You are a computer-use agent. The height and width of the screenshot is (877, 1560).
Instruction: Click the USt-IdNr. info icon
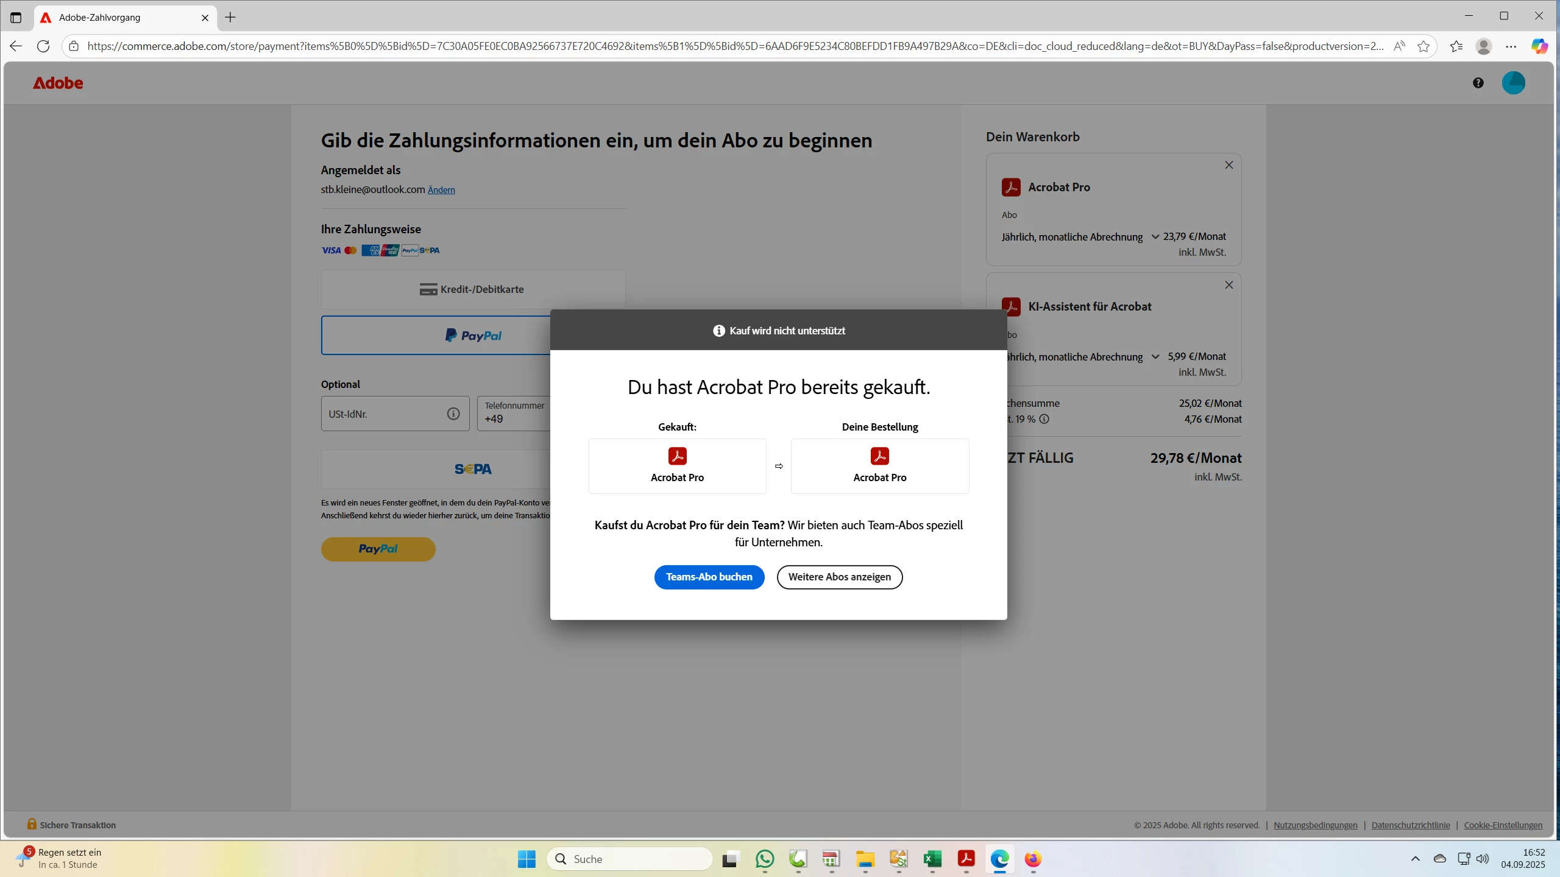[x=453, y=414]
